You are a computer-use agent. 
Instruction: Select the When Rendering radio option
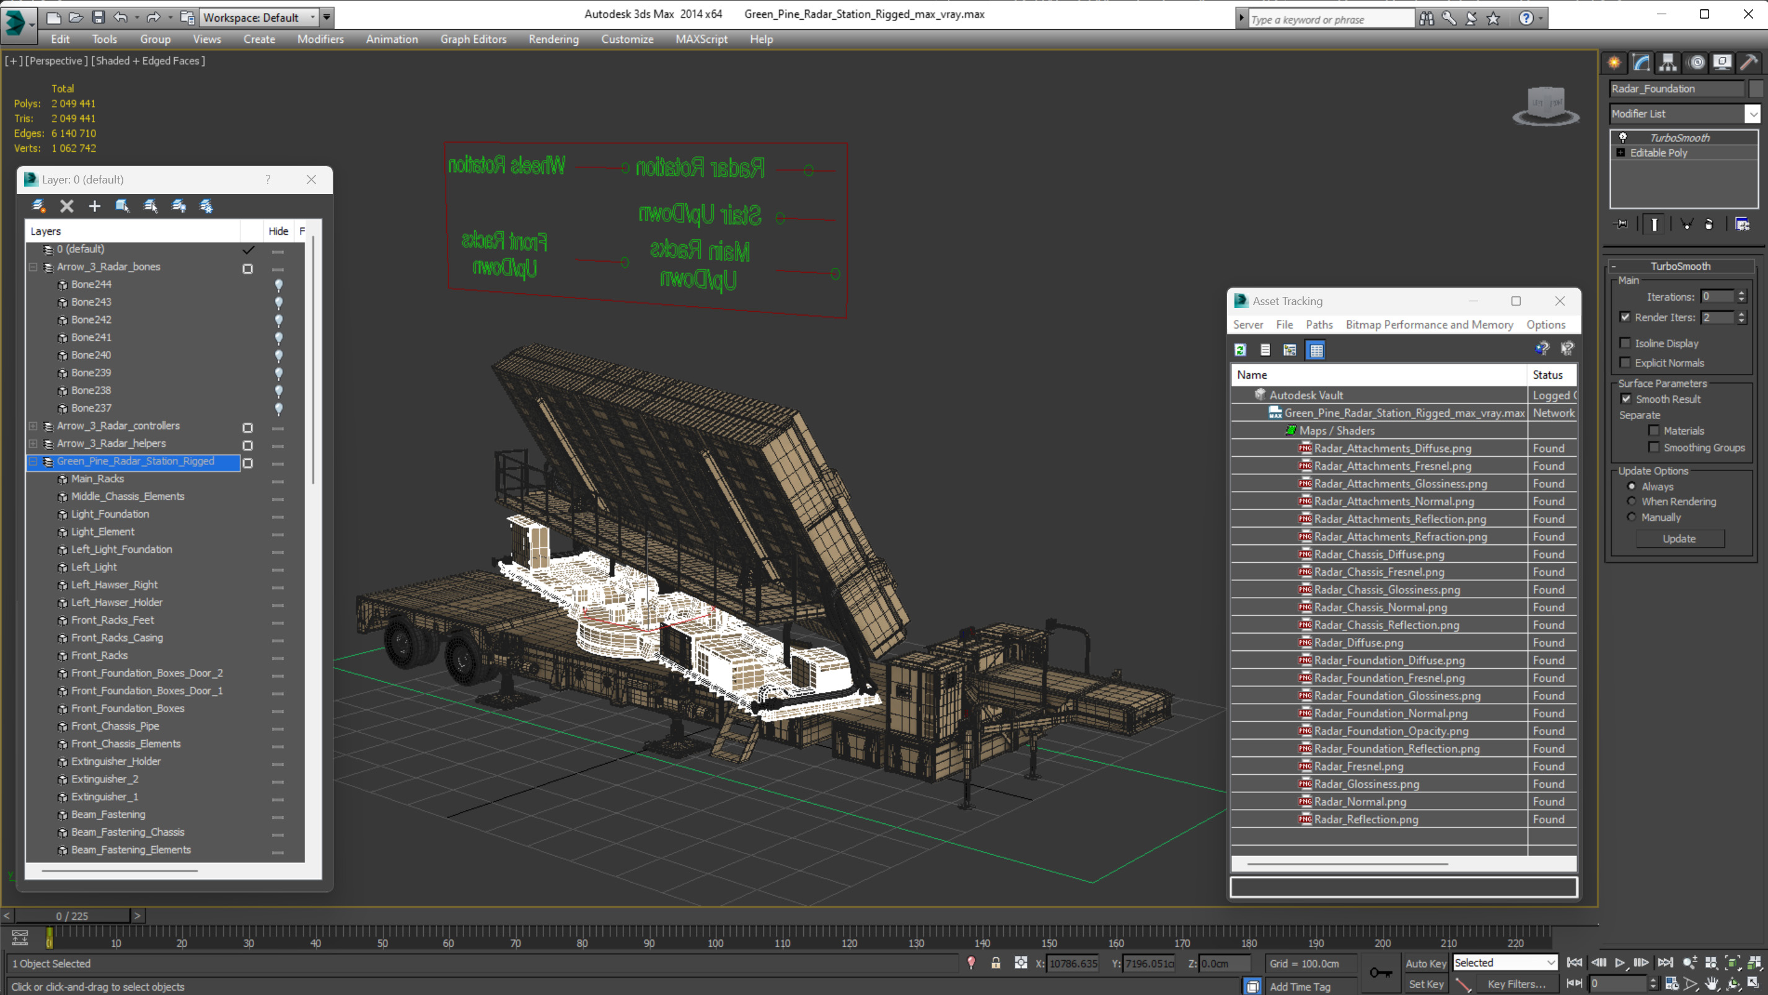[1632, 502]
